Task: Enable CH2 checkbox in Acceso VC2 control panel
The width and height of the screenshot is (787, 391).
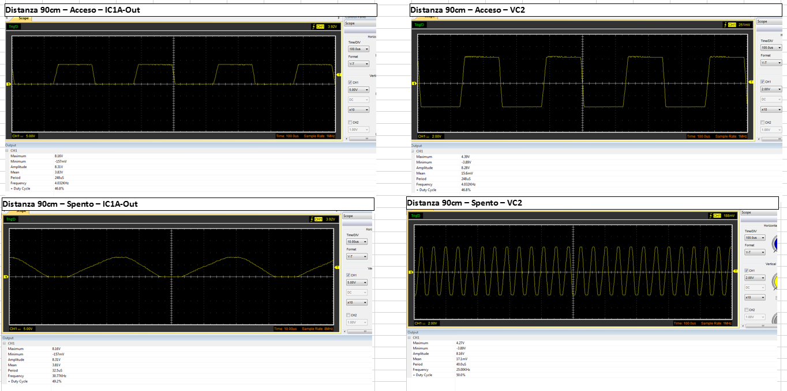Action: 762,122
